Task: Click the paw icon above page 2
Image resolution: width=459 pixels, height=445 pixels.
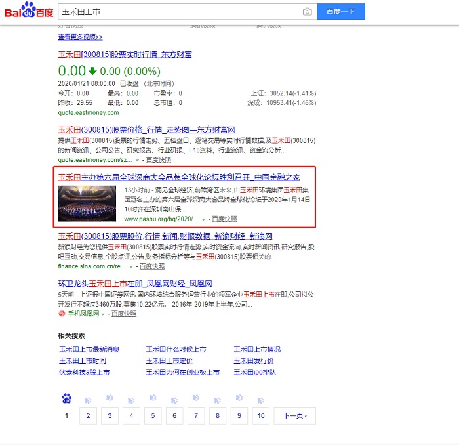Action: tap(88, 400)
